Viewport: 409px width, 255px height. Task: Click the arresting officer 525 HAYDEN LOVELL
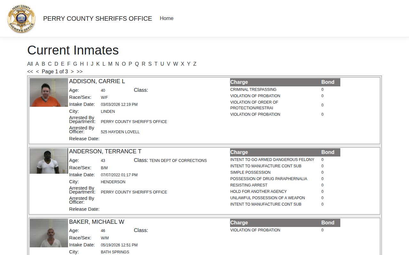pyautogui.click(x=120, y=132)
